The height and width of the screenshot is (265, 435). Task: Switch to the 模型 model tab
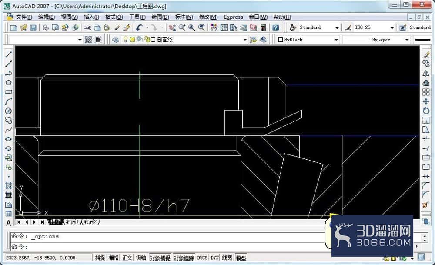point(56,222)
